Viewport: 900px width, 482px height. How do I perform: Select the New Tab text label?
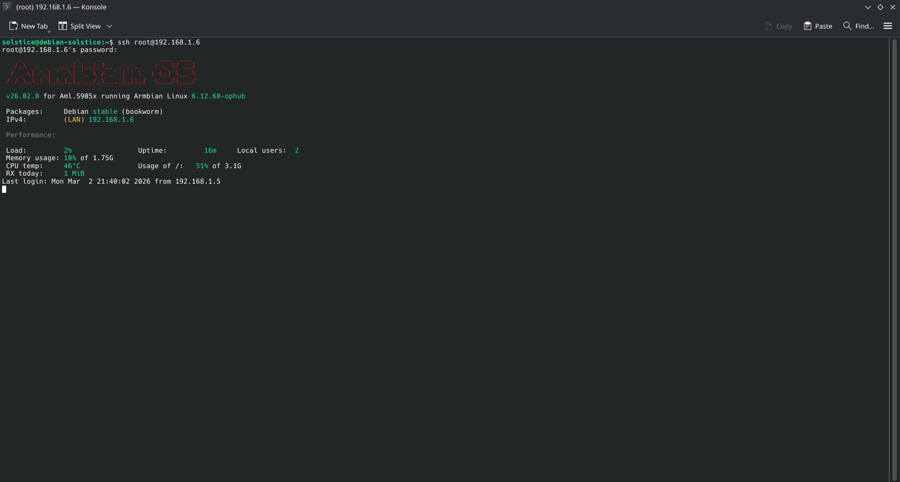pos(34,26)
